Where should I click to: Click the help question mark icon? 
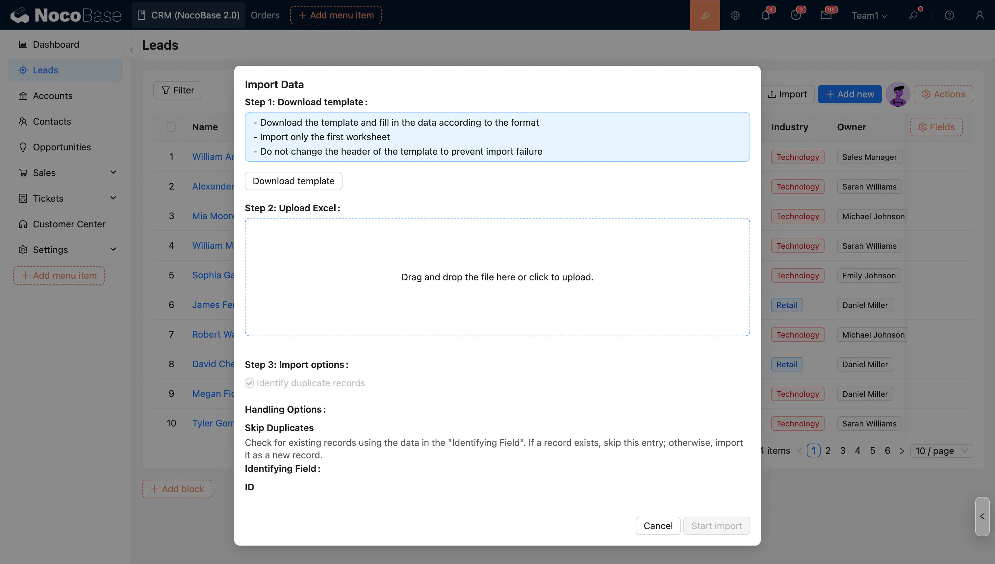click(949, 15)
